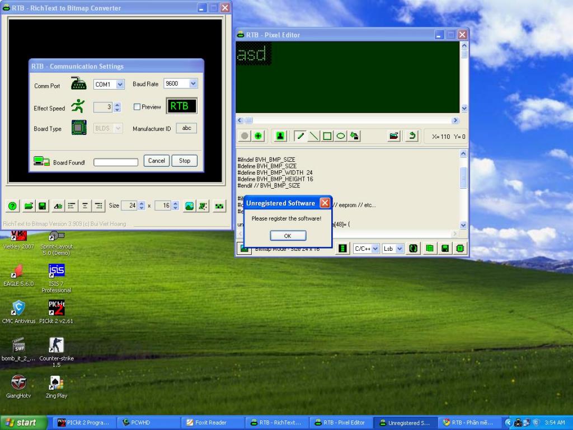Click the '#define BVH_BMP_HEIGHT 16' code line

coord(275,179)
